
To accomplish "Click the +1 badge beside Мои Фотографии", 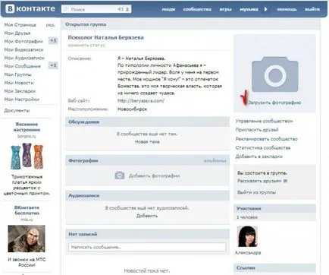I will click(53, 40).
